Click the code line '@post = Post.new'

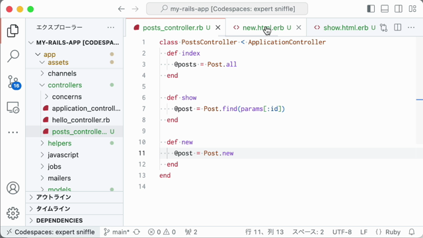[204, 153]
